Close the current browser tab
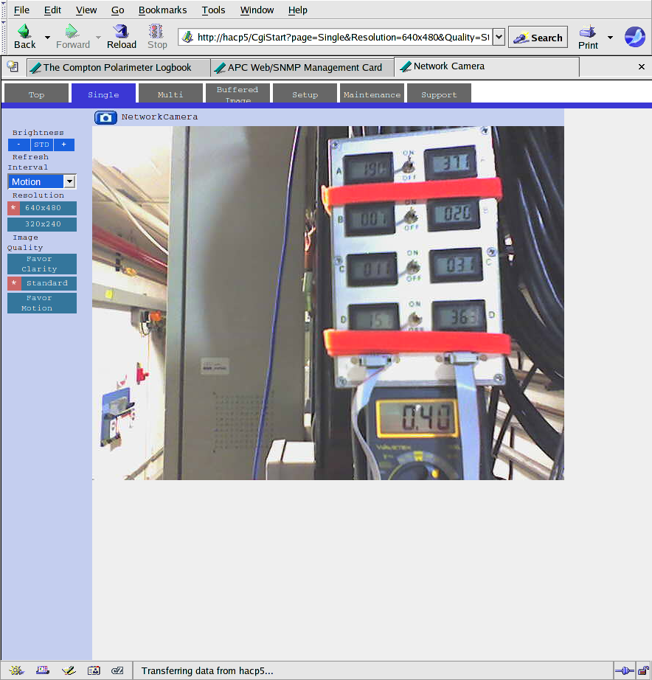This screenshot has width=652, height=680. (642, 67)
